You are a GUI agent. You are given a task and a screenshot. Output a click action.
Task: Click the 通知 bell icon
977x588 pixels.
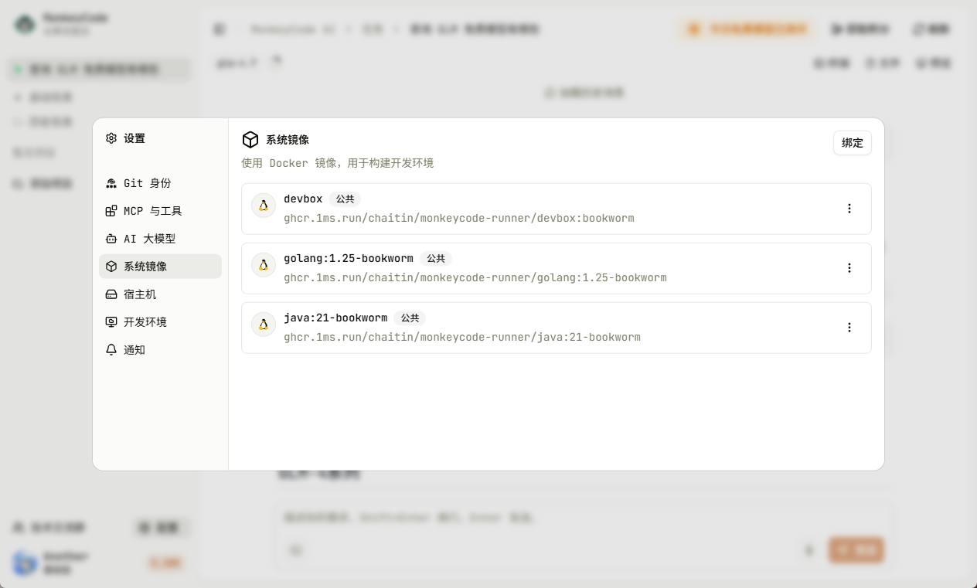click(x=111, y=349)
